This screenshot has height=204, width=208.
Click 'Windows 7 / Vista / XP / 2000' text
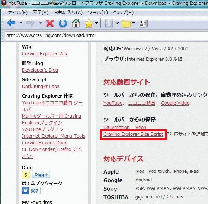(x=156, y=49)
